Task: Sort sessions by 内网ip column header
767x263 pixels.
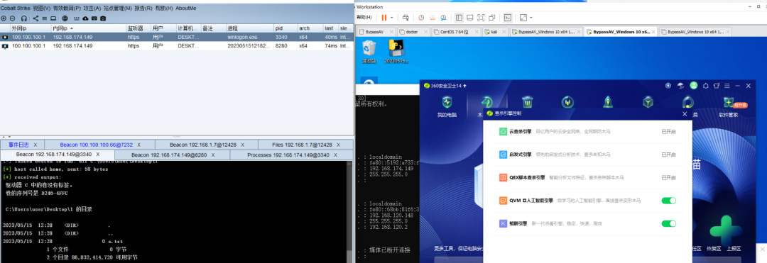Action: point(89,28)
